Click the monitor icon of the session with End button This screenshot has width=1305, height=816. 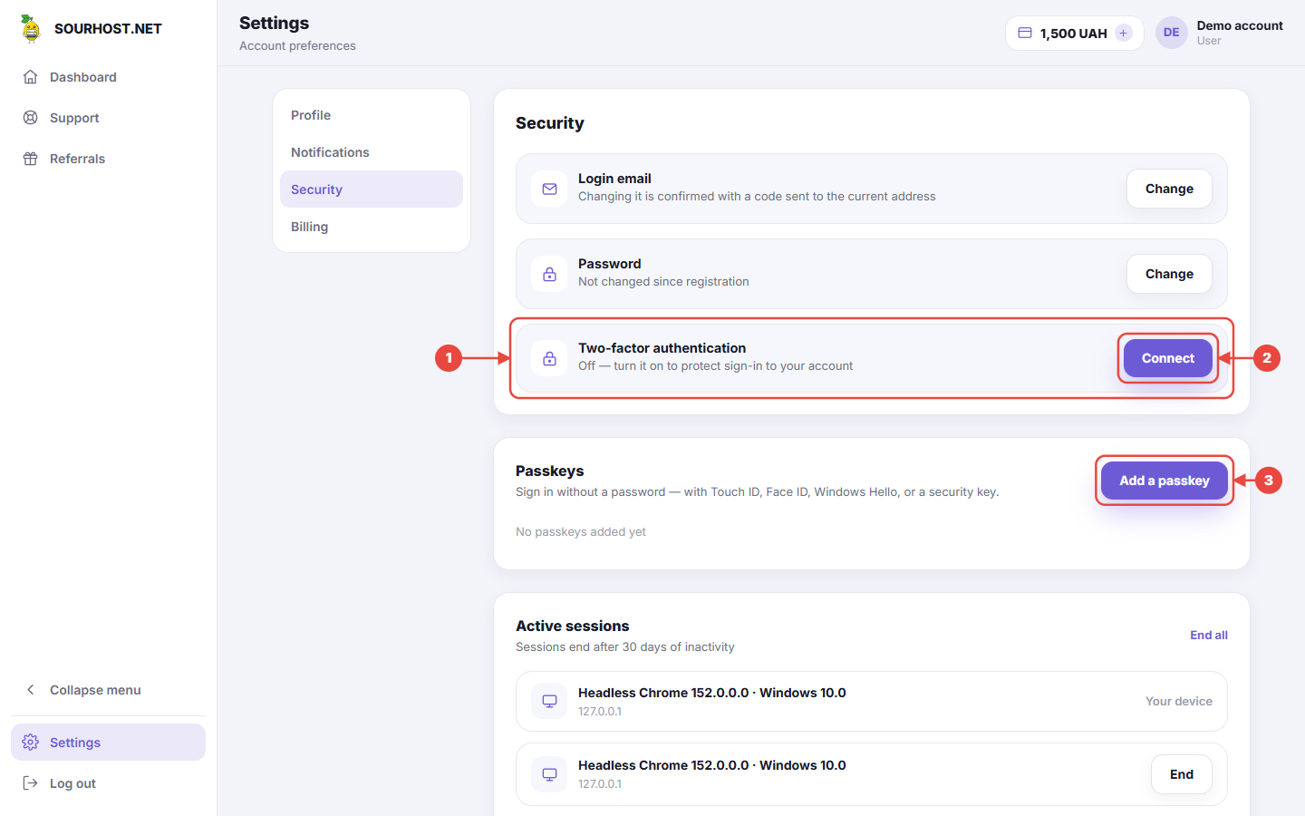click(x=549, y=774)
